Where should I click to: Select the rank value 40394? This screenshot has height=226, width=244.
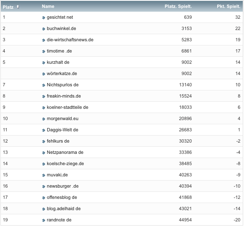pos(185,186)
